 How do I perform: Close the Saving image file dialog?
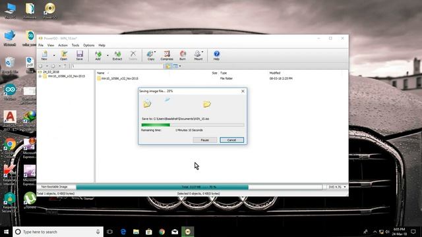243,91
